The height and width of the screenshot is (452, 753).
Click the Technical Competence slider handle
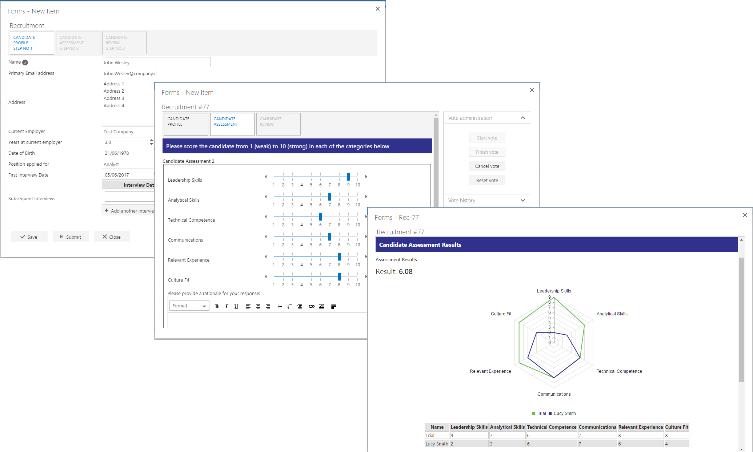320,217
